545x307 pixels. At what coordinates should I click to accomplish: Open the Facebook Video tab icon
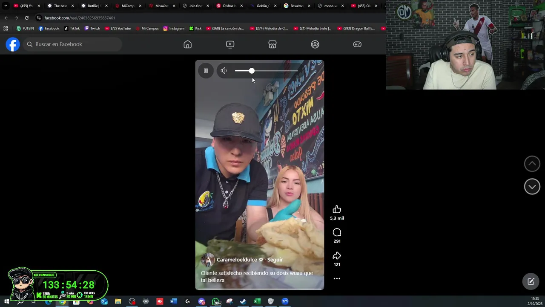point(230,44)
